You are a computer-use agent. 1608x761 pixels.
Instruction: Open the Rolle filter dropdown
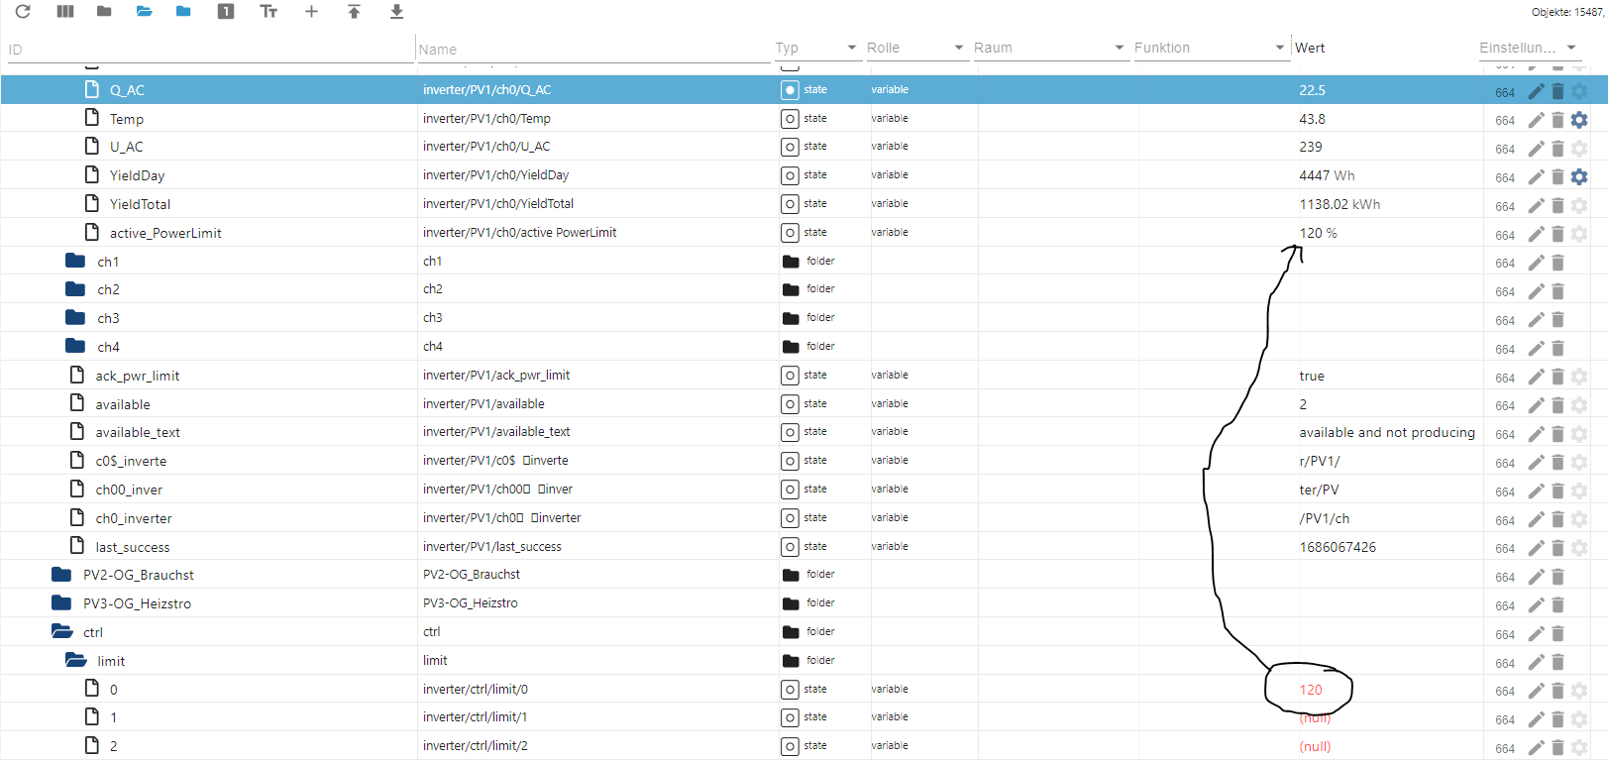[x=958, y=48]
